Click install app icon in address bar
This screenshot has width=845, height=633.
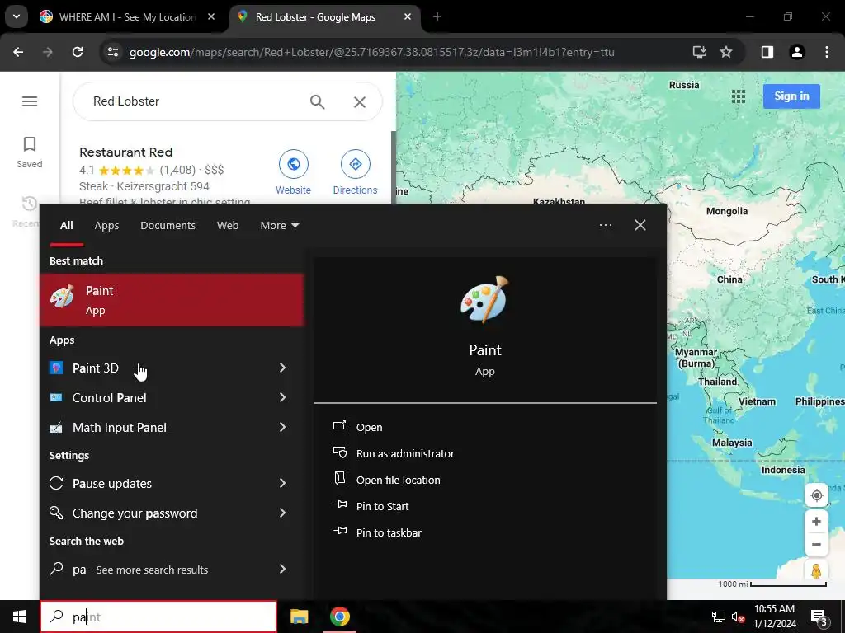click(x=699, y=52)
